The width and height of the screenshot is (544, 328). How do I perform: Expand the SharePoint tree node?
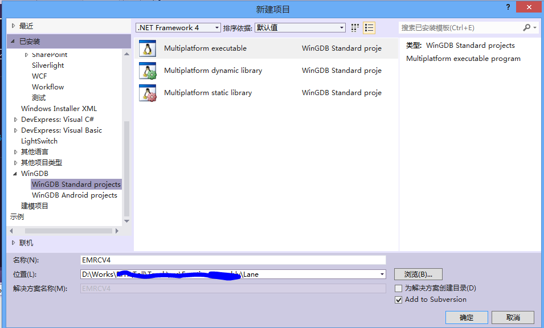26,55
